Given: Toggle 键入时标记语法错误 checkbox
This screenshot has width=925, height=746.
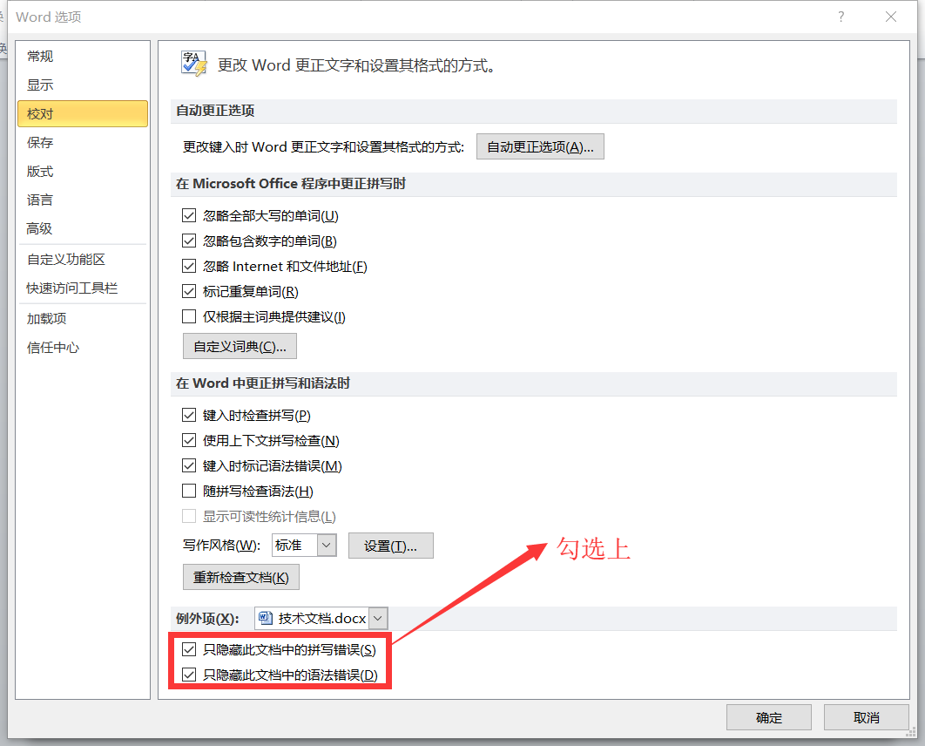Looking at the screenshot, I should [189, 466].
